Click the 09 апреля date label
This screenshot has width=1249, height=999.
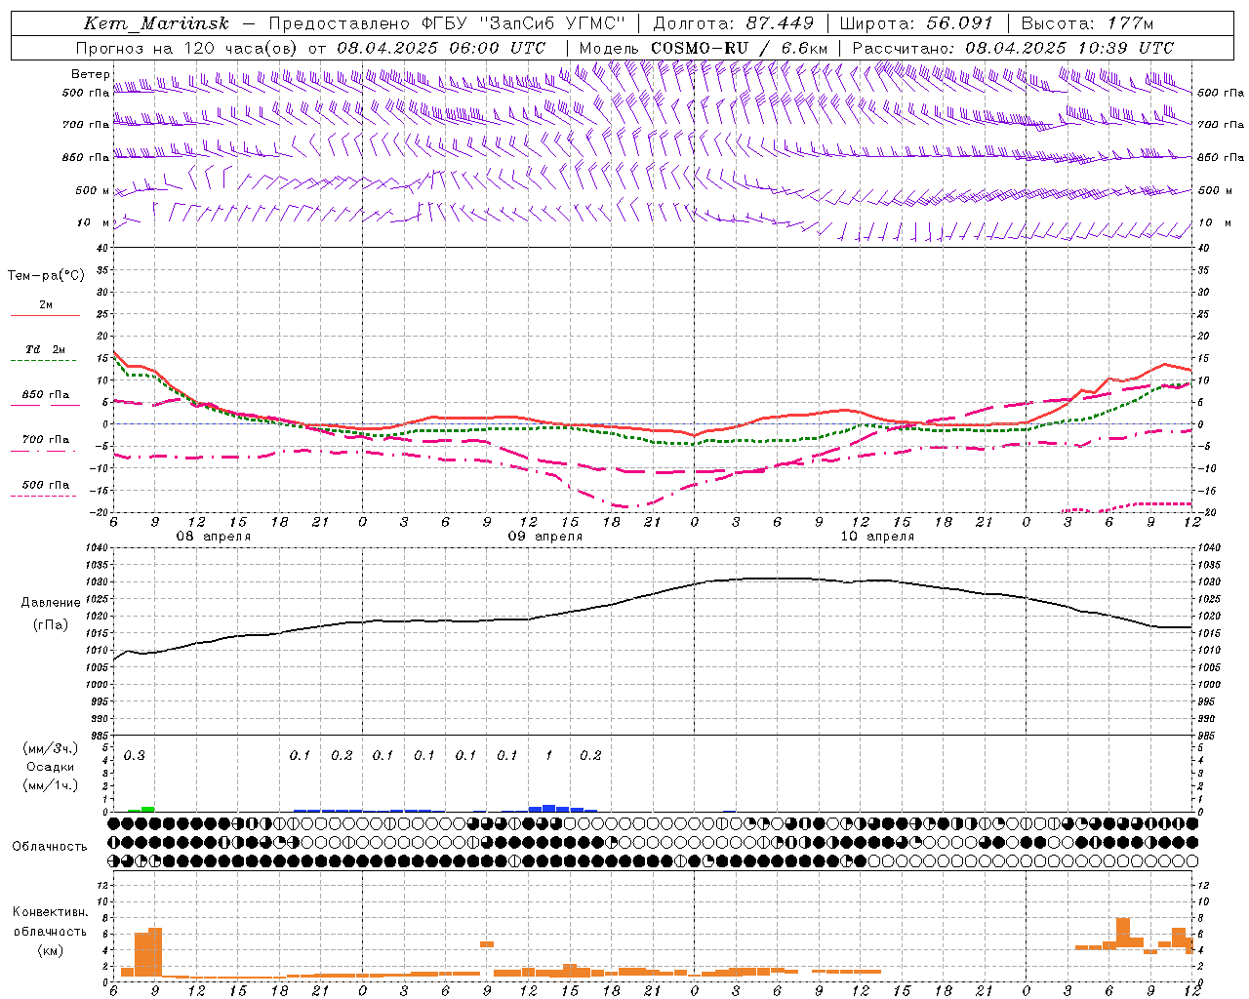pyautogui.click(x=544, y=537)
